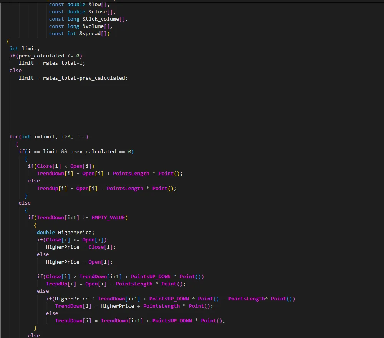Screen dimensions: 384x338
Task: Click the 'Close[i] >= Open[i]' condition
Action: coord(74,240)
